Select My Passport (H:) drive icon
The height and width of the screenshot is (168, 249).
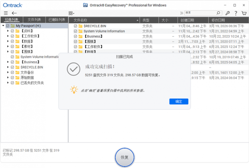point(12,26)
